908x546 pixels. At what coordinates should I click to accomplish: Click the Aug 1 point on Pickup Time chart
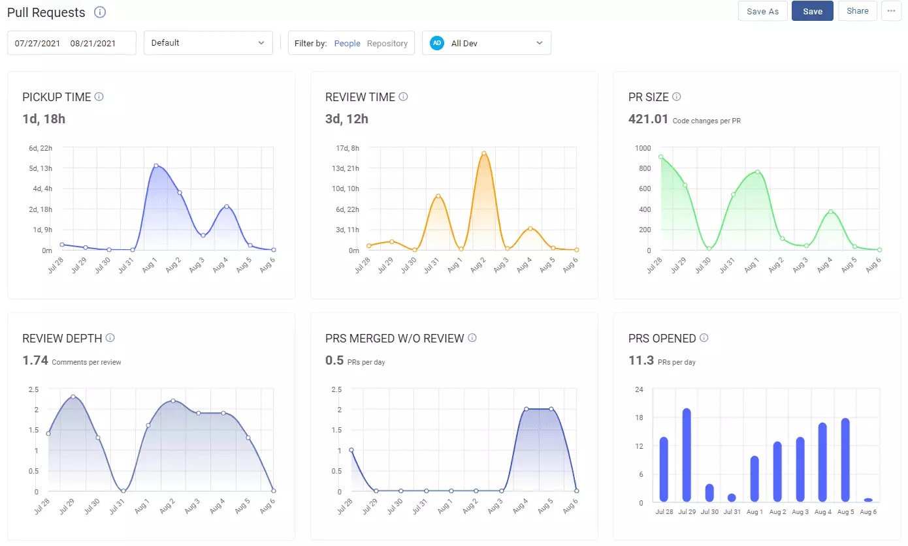pos(156,165)
